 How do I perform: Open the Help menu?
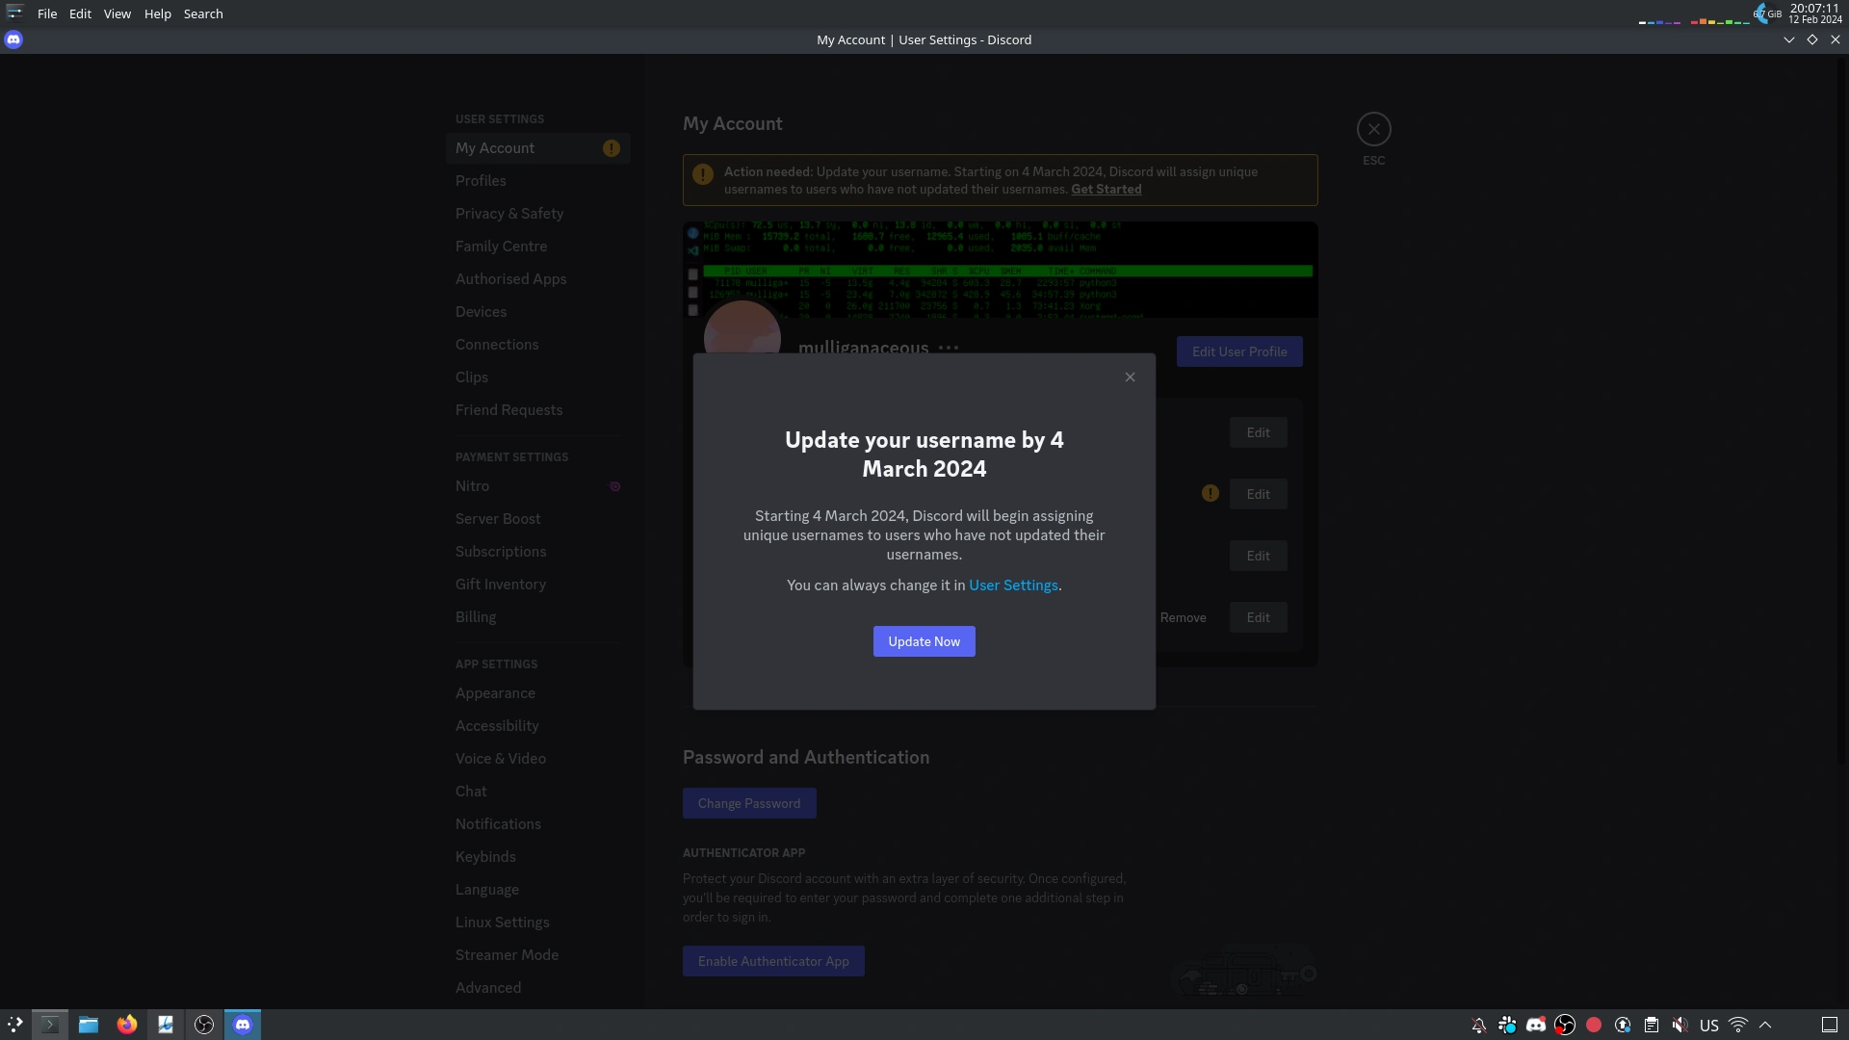[x=157, y=13]
